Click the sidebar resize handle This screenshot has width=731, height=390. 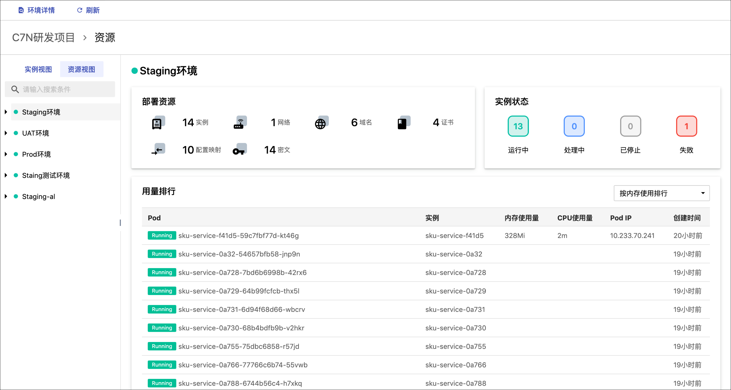click(120, 223)
